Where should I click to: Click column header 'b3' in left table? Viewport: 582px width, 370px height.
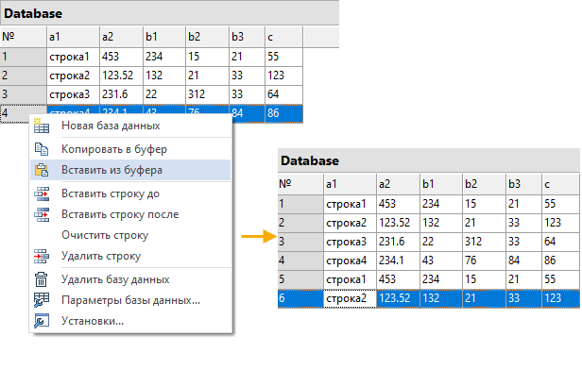pyautogui.click(x=248, y=37)
